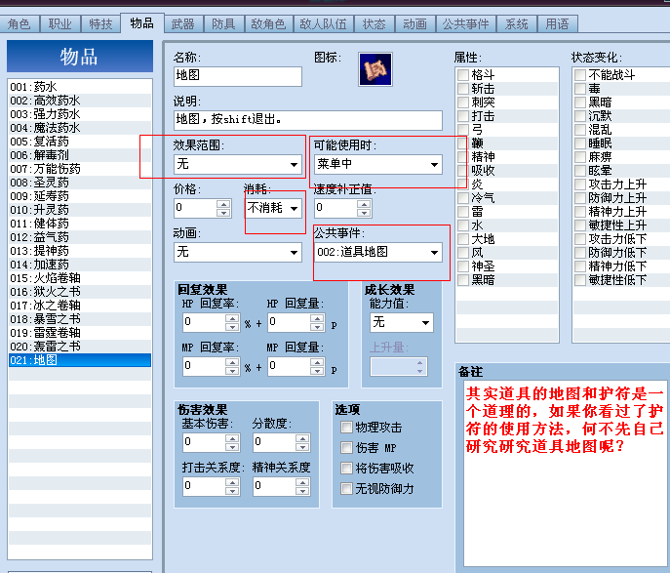The height and width of the screenshot is (573, 670).
Task: Select item 010:升灵药
Action: pyautogui.click(x=80, y=210)
